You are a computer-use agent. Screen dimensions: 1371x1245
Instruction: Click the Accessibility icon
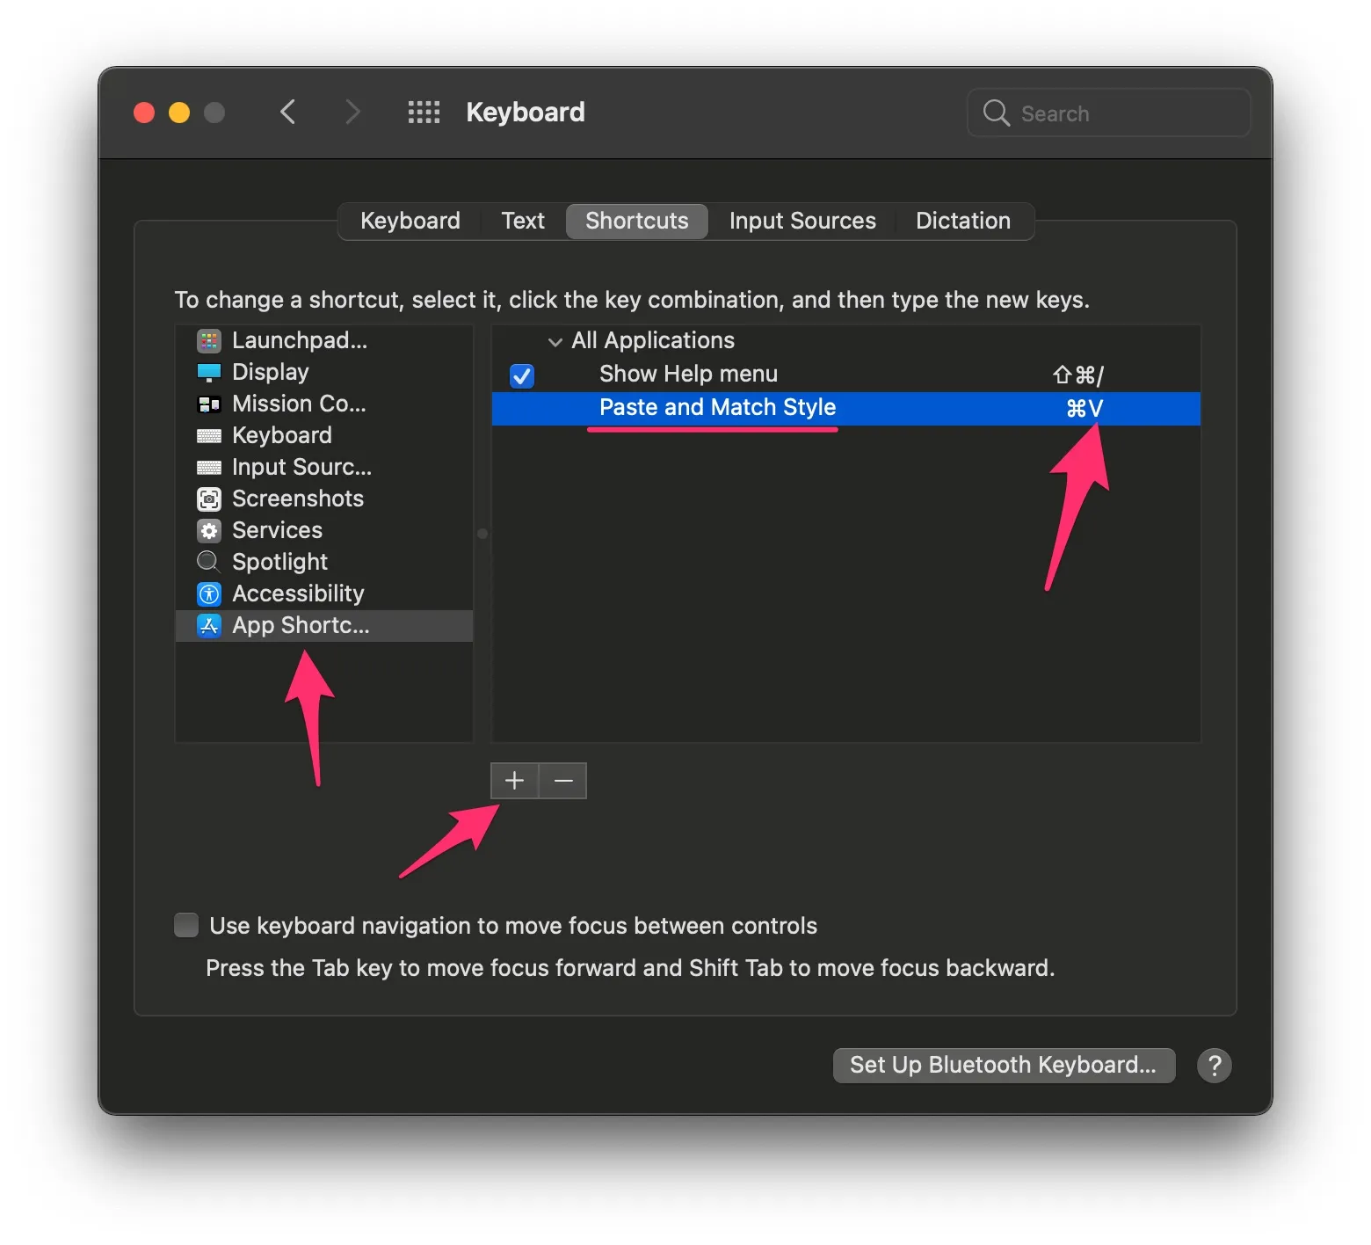coord(209,593)
